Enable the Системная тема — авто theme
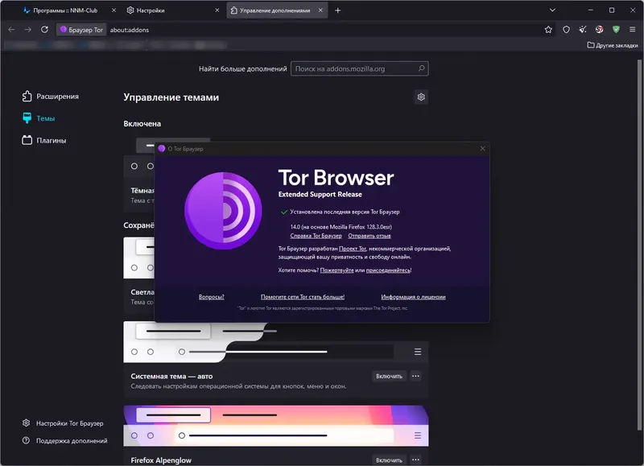This screenshot has height=466, width=644. tap(389, 376)
